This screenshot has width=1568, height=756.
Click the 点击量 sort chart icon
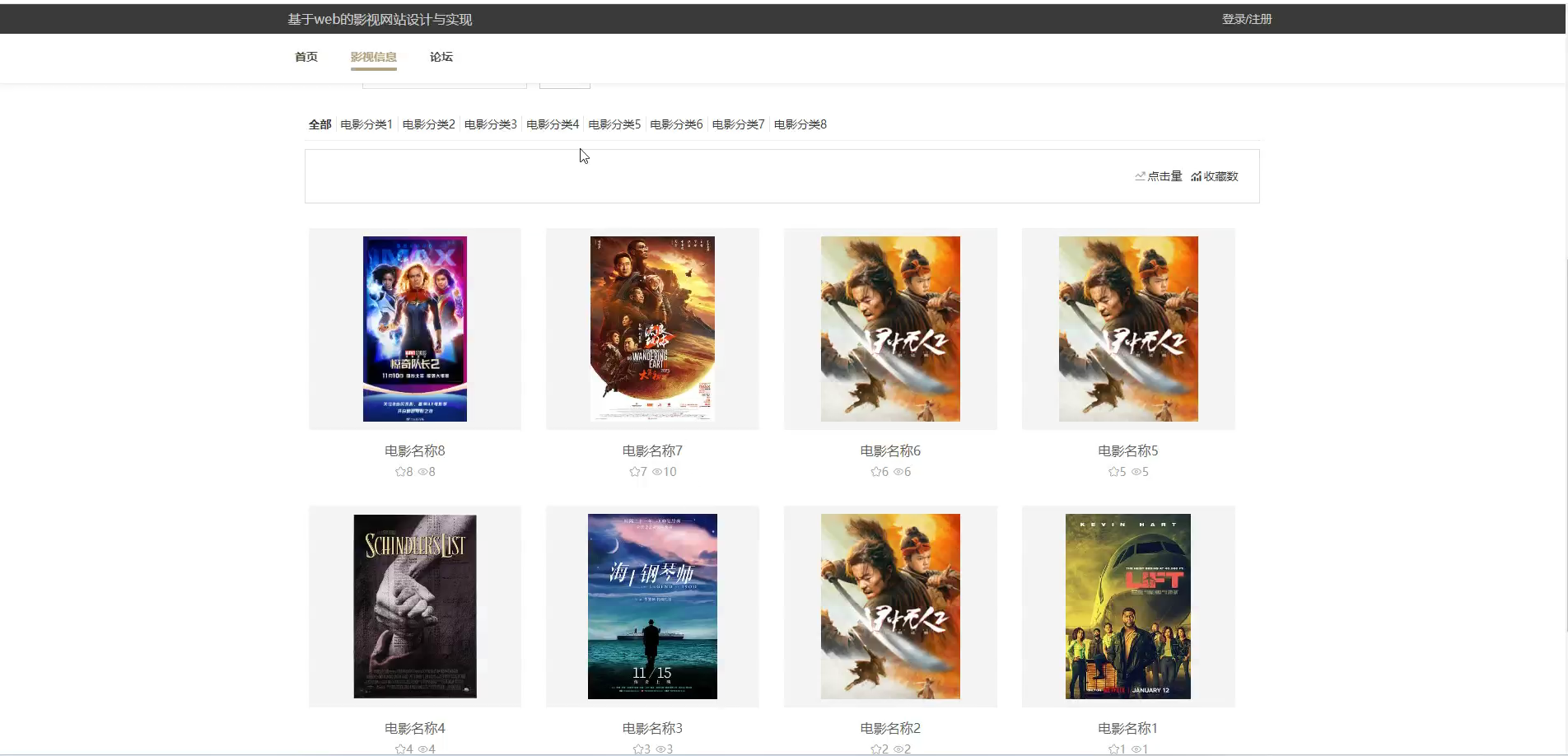[x=1141, y=176]
